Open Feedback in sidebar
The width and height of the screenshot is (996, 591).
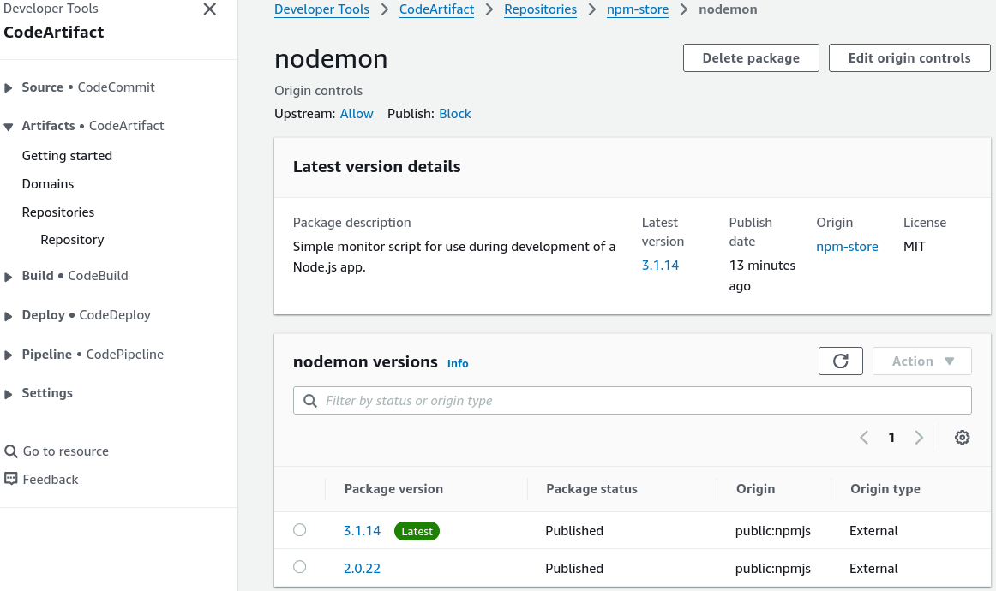coord(51,480)
